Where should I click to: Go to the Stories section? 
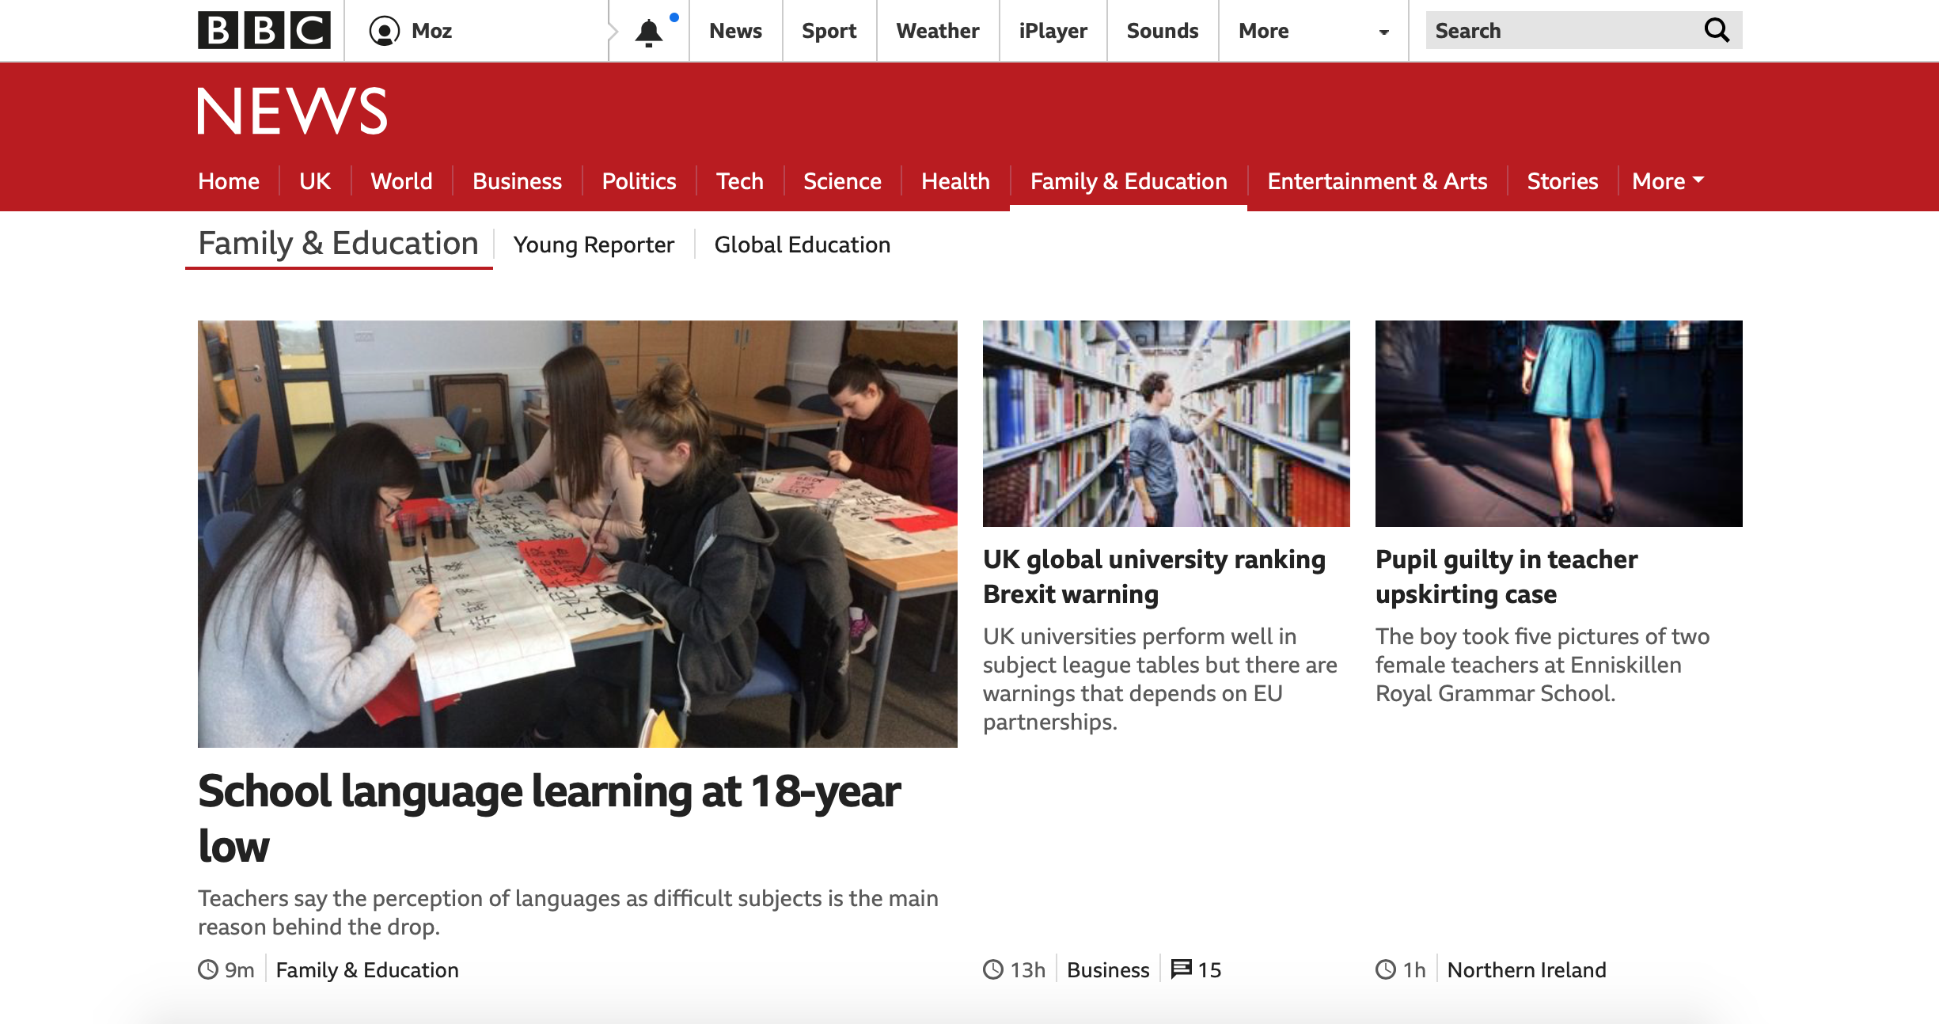(x=1562, y=181)
